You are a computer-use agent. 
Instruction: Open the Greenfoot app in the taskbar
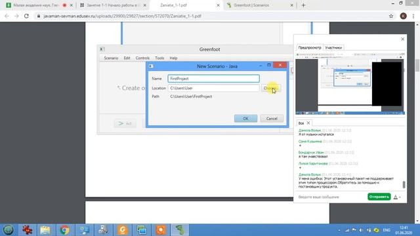tap(180, 230)
